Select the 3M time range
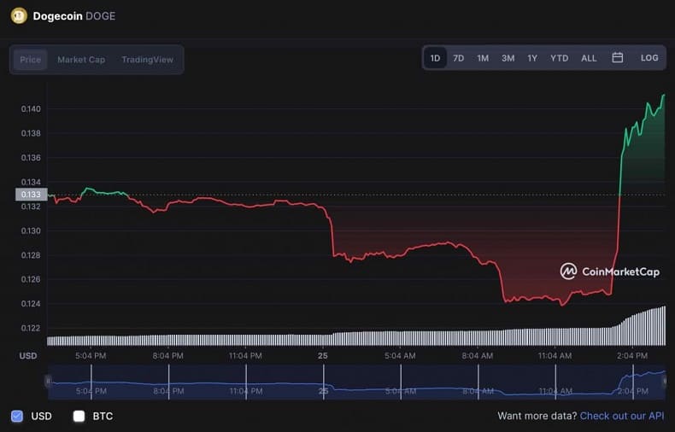 508,58
